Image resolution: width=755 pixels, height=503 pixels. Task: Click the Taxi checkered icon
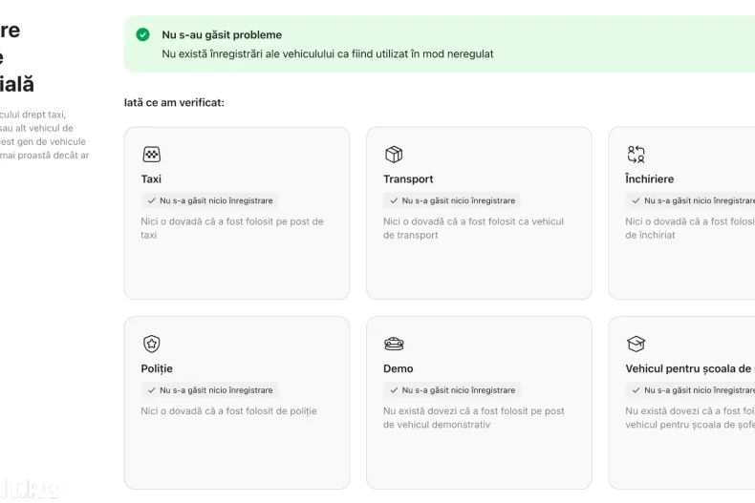(x=151, y=155)
